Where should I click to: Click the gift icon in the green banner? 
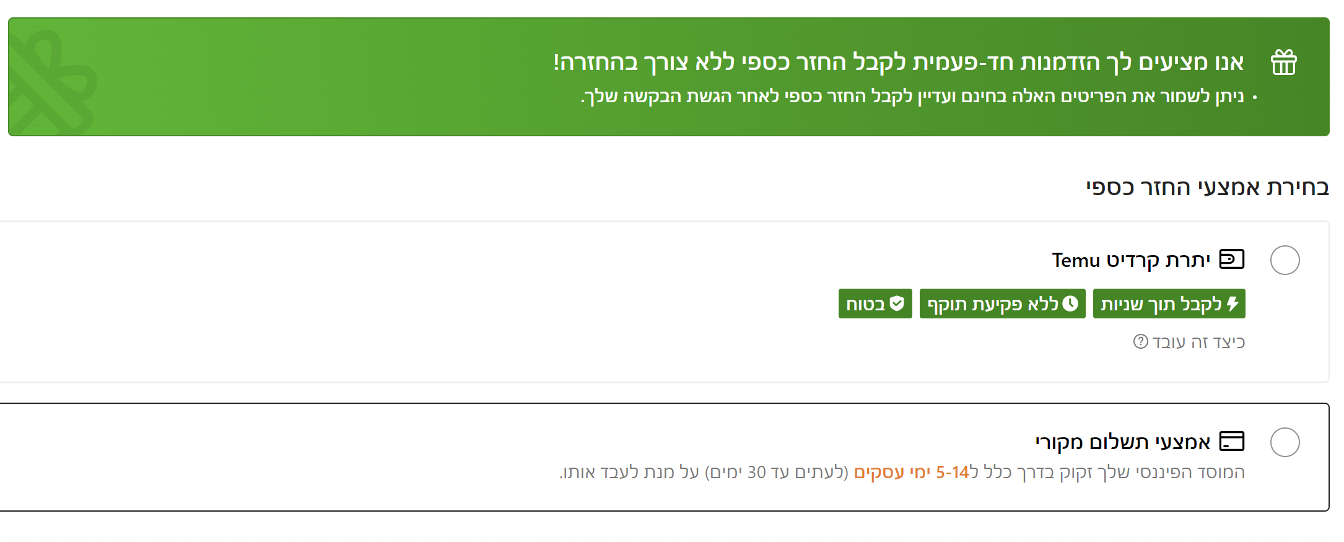point(1283,62)
